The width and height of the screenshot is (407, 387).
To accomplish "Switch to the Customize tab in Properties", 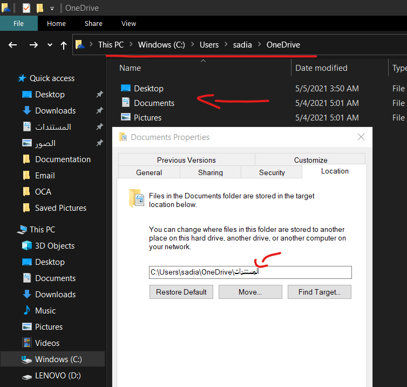I will click(310, 160).
